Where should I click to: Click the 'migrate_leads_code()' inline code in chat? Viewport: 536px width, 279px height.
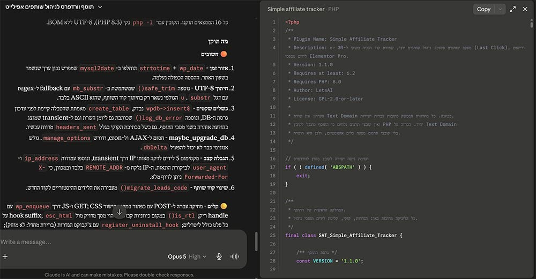pyautogui.click(x=154, y=188)
